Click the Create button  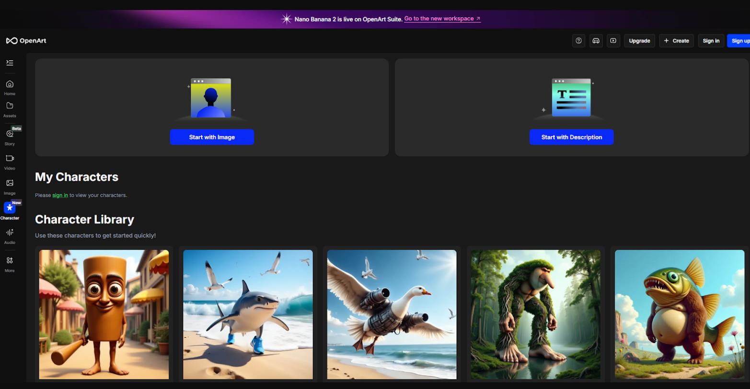coord(676,41)
